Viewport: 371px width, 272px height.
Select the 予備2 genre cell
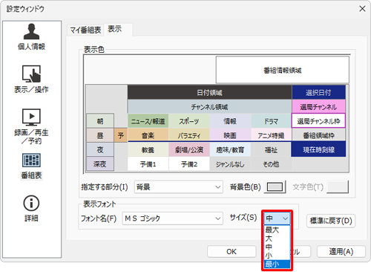(x=189, y=164)
